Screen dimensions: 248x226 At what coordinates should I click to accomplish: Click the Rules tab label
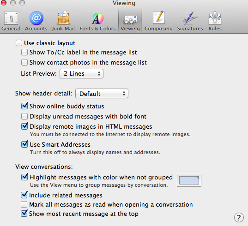[x=215, y=29]
